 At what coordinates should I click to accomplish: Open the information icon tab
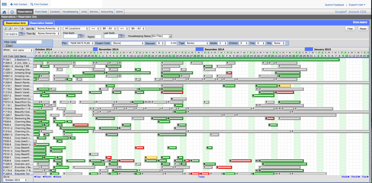[12, 12]
